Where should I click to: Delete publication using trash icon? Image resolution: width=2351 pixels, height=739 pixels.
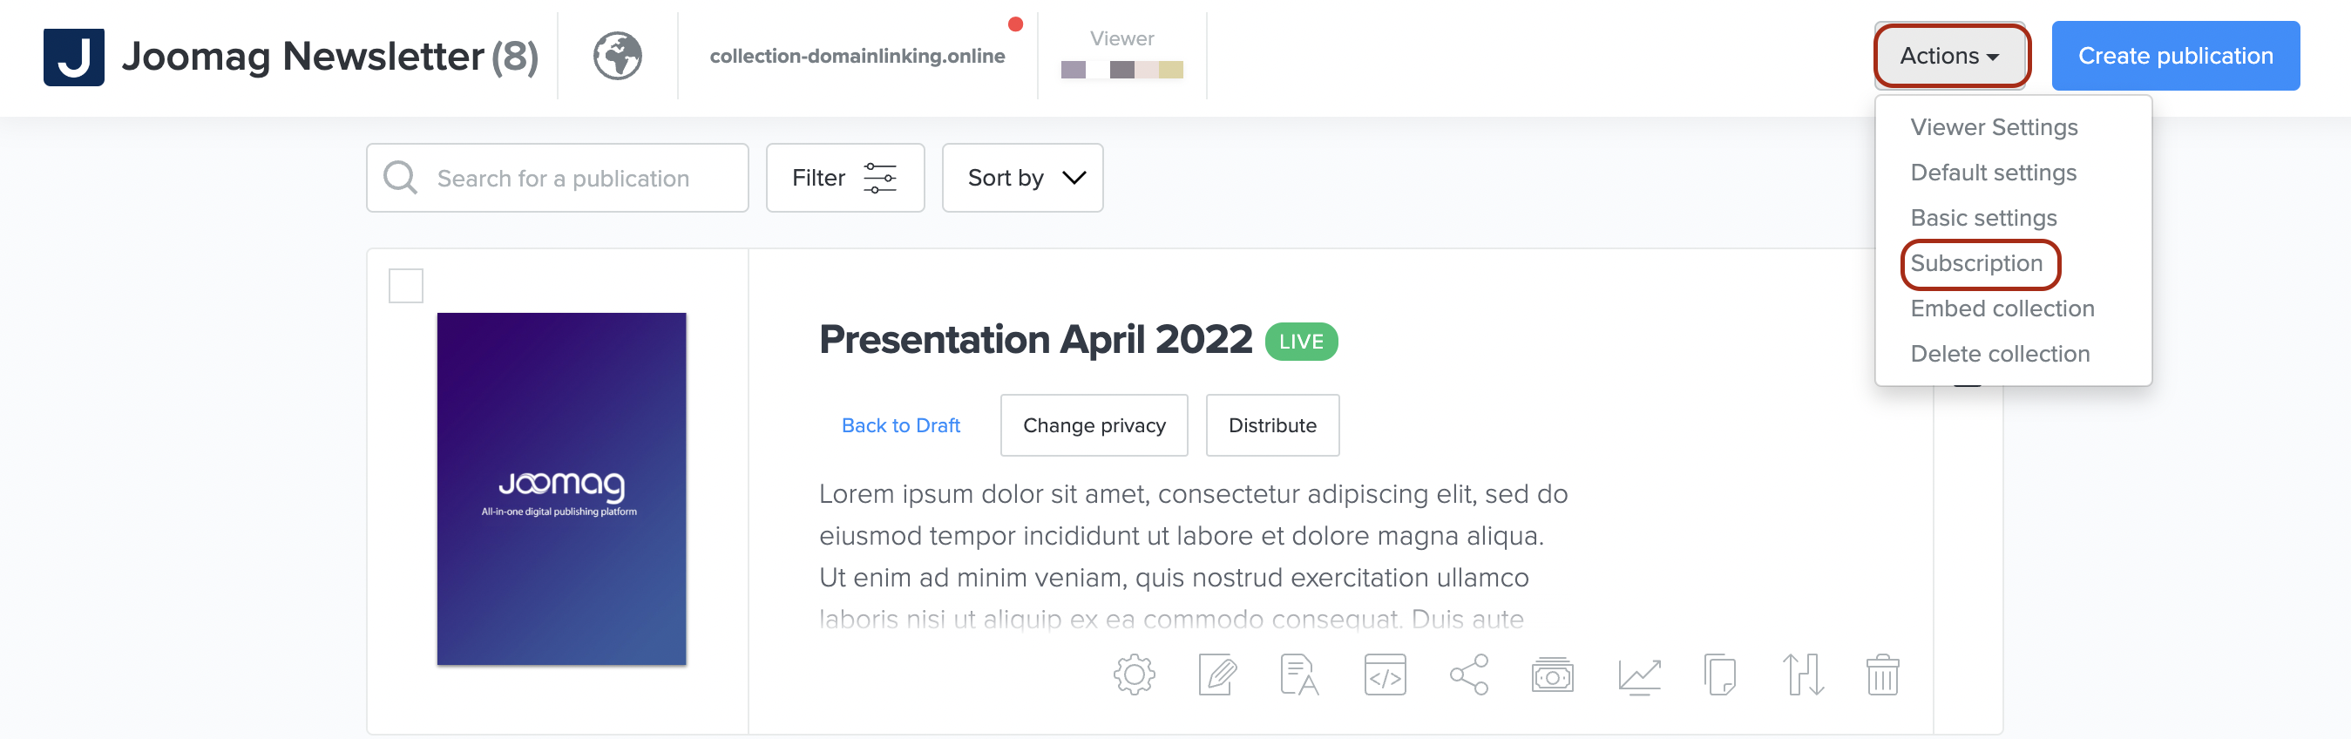1882,675
